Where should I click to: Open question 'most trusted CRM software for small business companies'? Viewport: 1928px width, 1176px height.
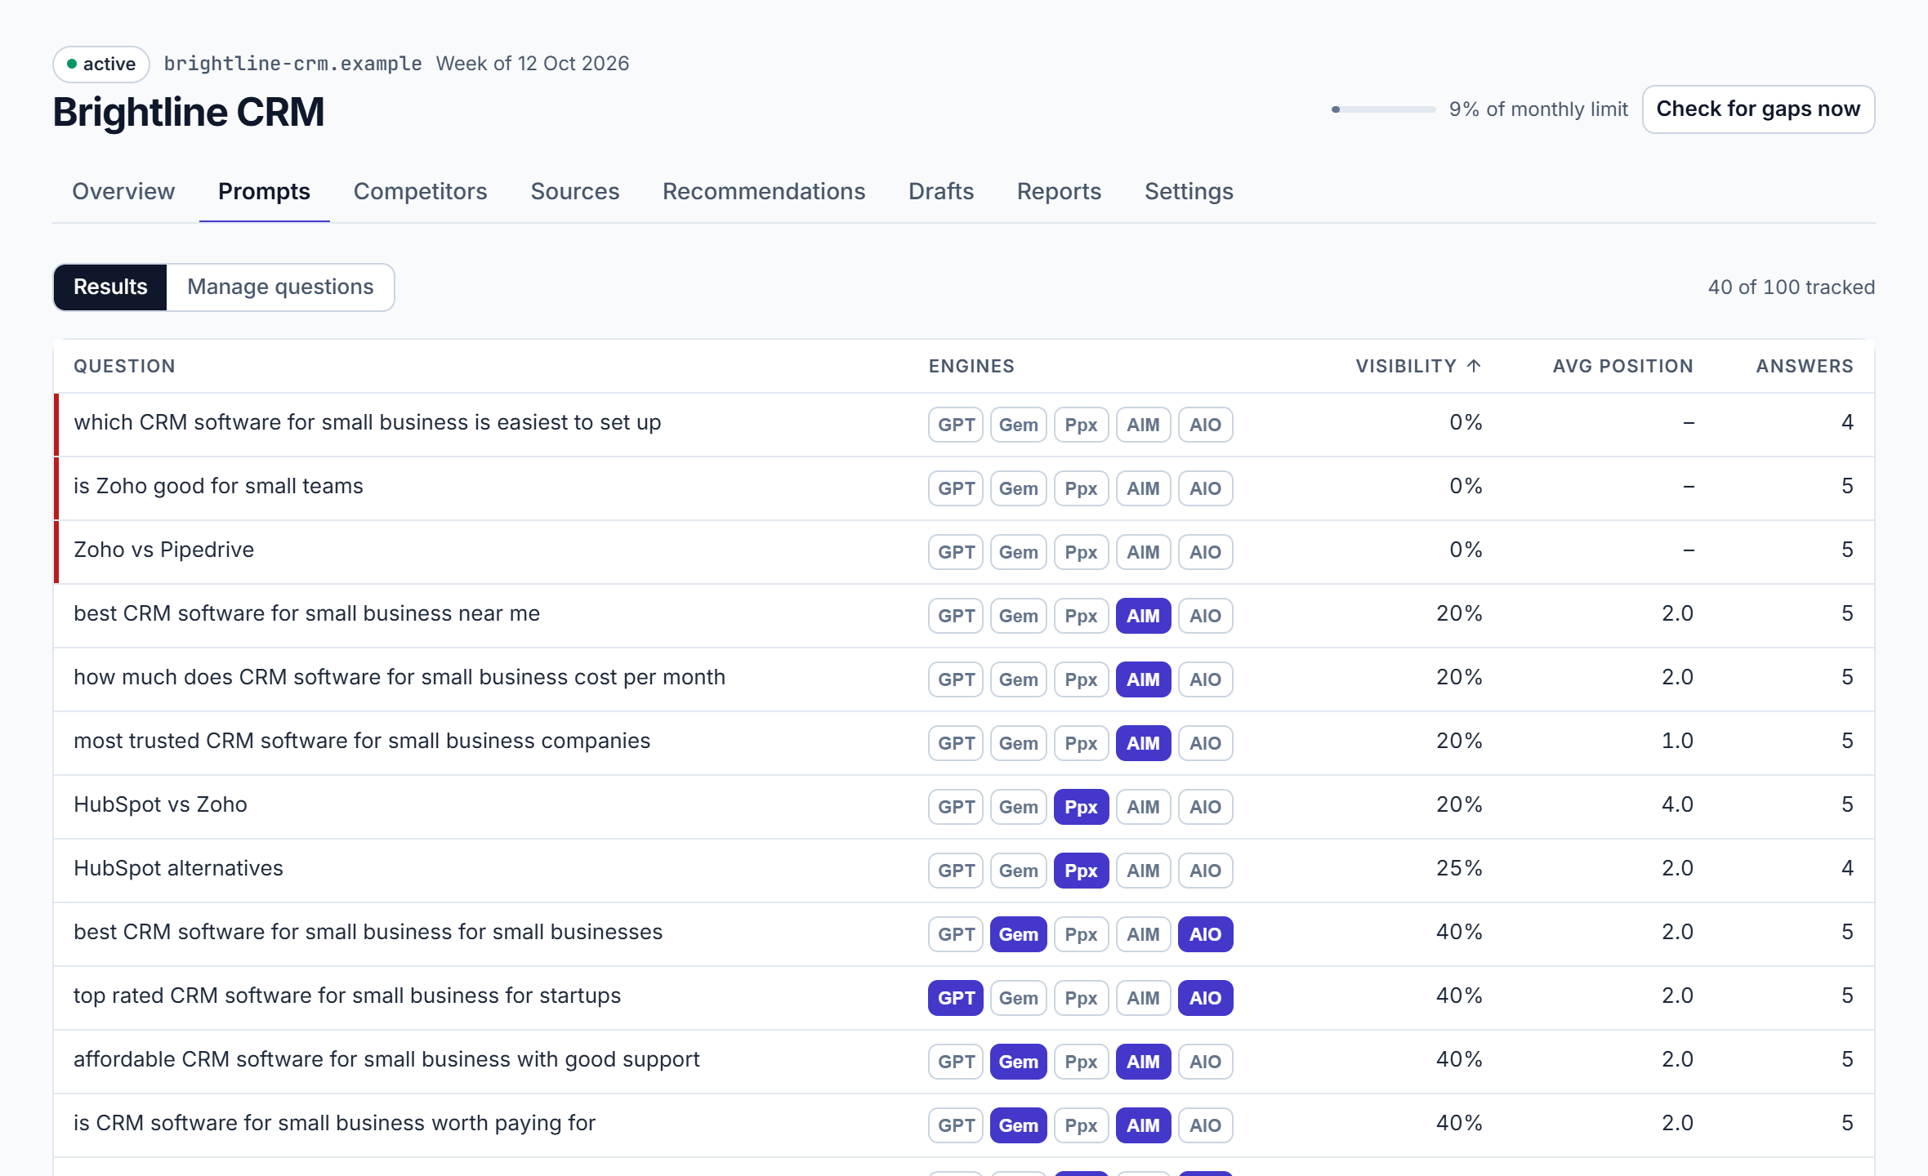coord(362,741)
